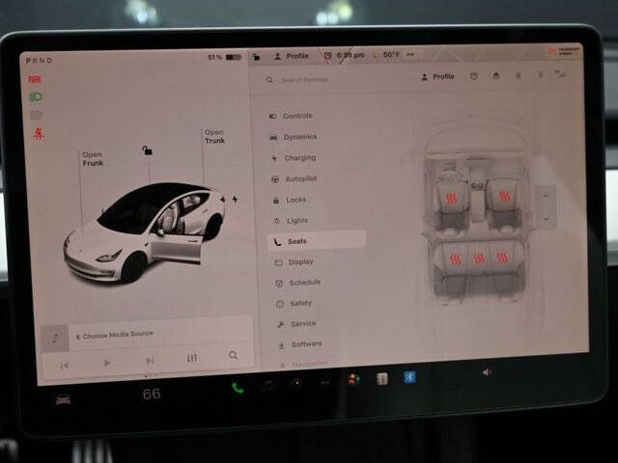Tap the volume speaker icon in dock
The width and height of the screenshot is (618, 463).
click(x=487, y=372)
